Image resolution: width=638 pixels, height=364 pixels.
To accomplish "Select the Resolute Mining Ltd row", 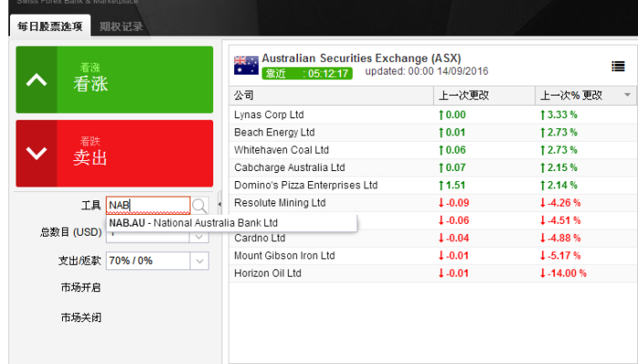I will (433, 203).
